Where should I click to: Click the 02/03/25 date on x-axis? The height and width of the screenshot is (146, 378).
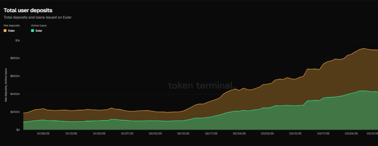point(155,133)
